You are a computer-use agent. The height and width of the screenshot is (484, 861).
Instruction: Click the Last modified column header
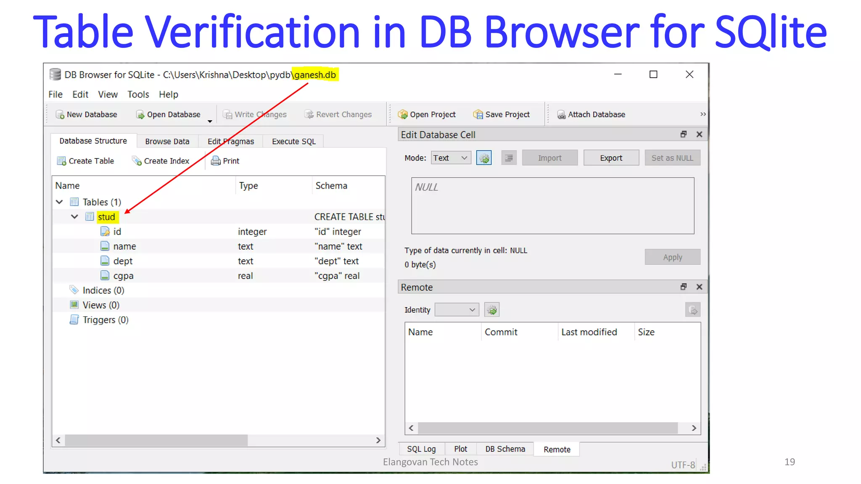coord(596,332)
